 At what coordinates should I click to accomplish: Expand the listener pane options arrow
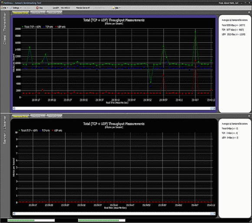(x=249, y=116)
